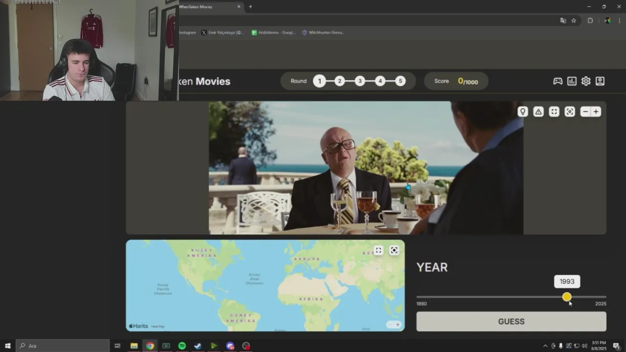Screen dimensions: 626x352
Task: Click the lightbulb hint icon on the image
Action: pos(523,111)
